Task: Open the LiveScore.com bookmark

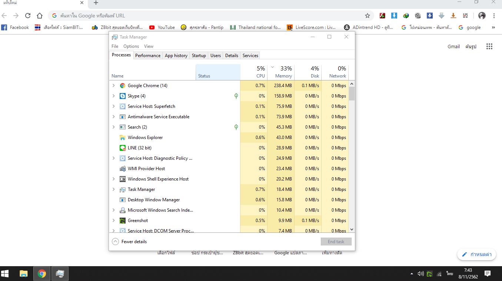Action: pyautogui.click(x=312, y=27)
